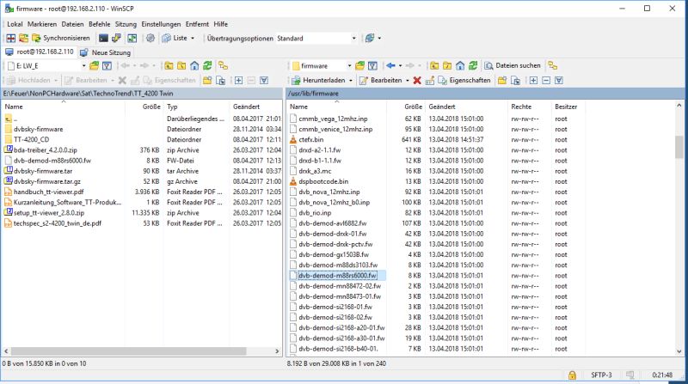Click remote Bearbeiten button

point(381,80)
